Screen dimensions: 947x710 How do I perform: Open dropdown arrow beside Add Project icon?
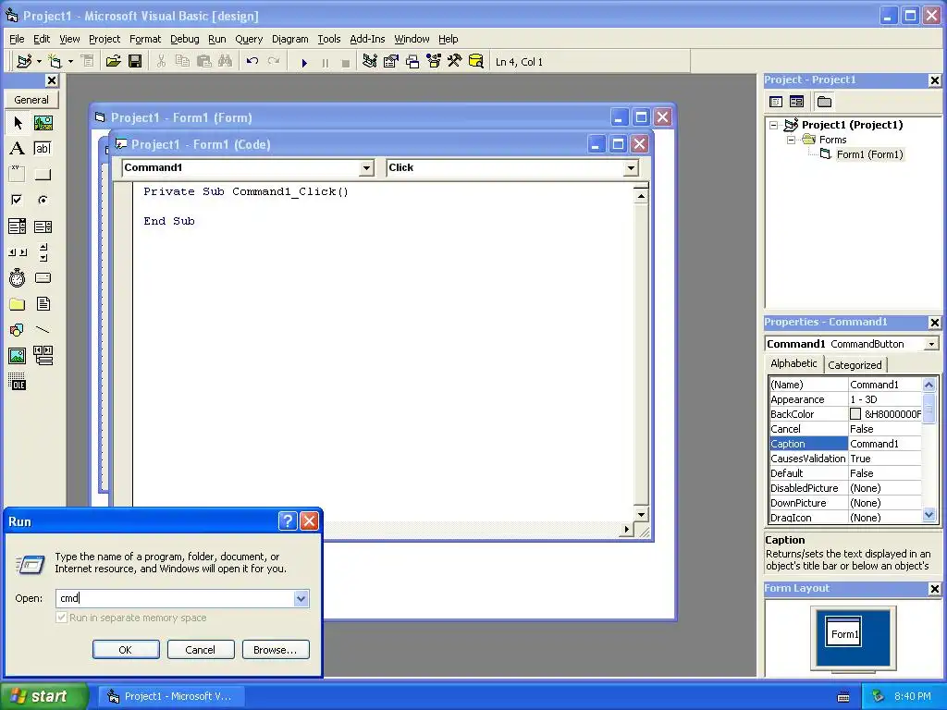coord(39,62)
